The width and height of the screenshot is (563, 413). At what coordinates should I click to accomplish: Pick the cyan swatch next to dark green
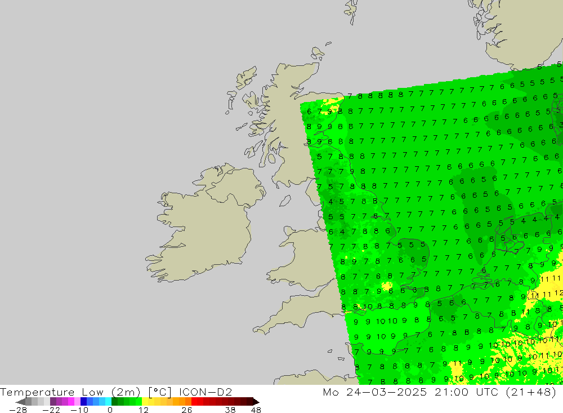click(x=108, y=402)
